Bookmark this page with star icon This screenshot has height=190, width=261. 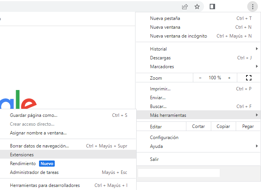click(197, 7)
